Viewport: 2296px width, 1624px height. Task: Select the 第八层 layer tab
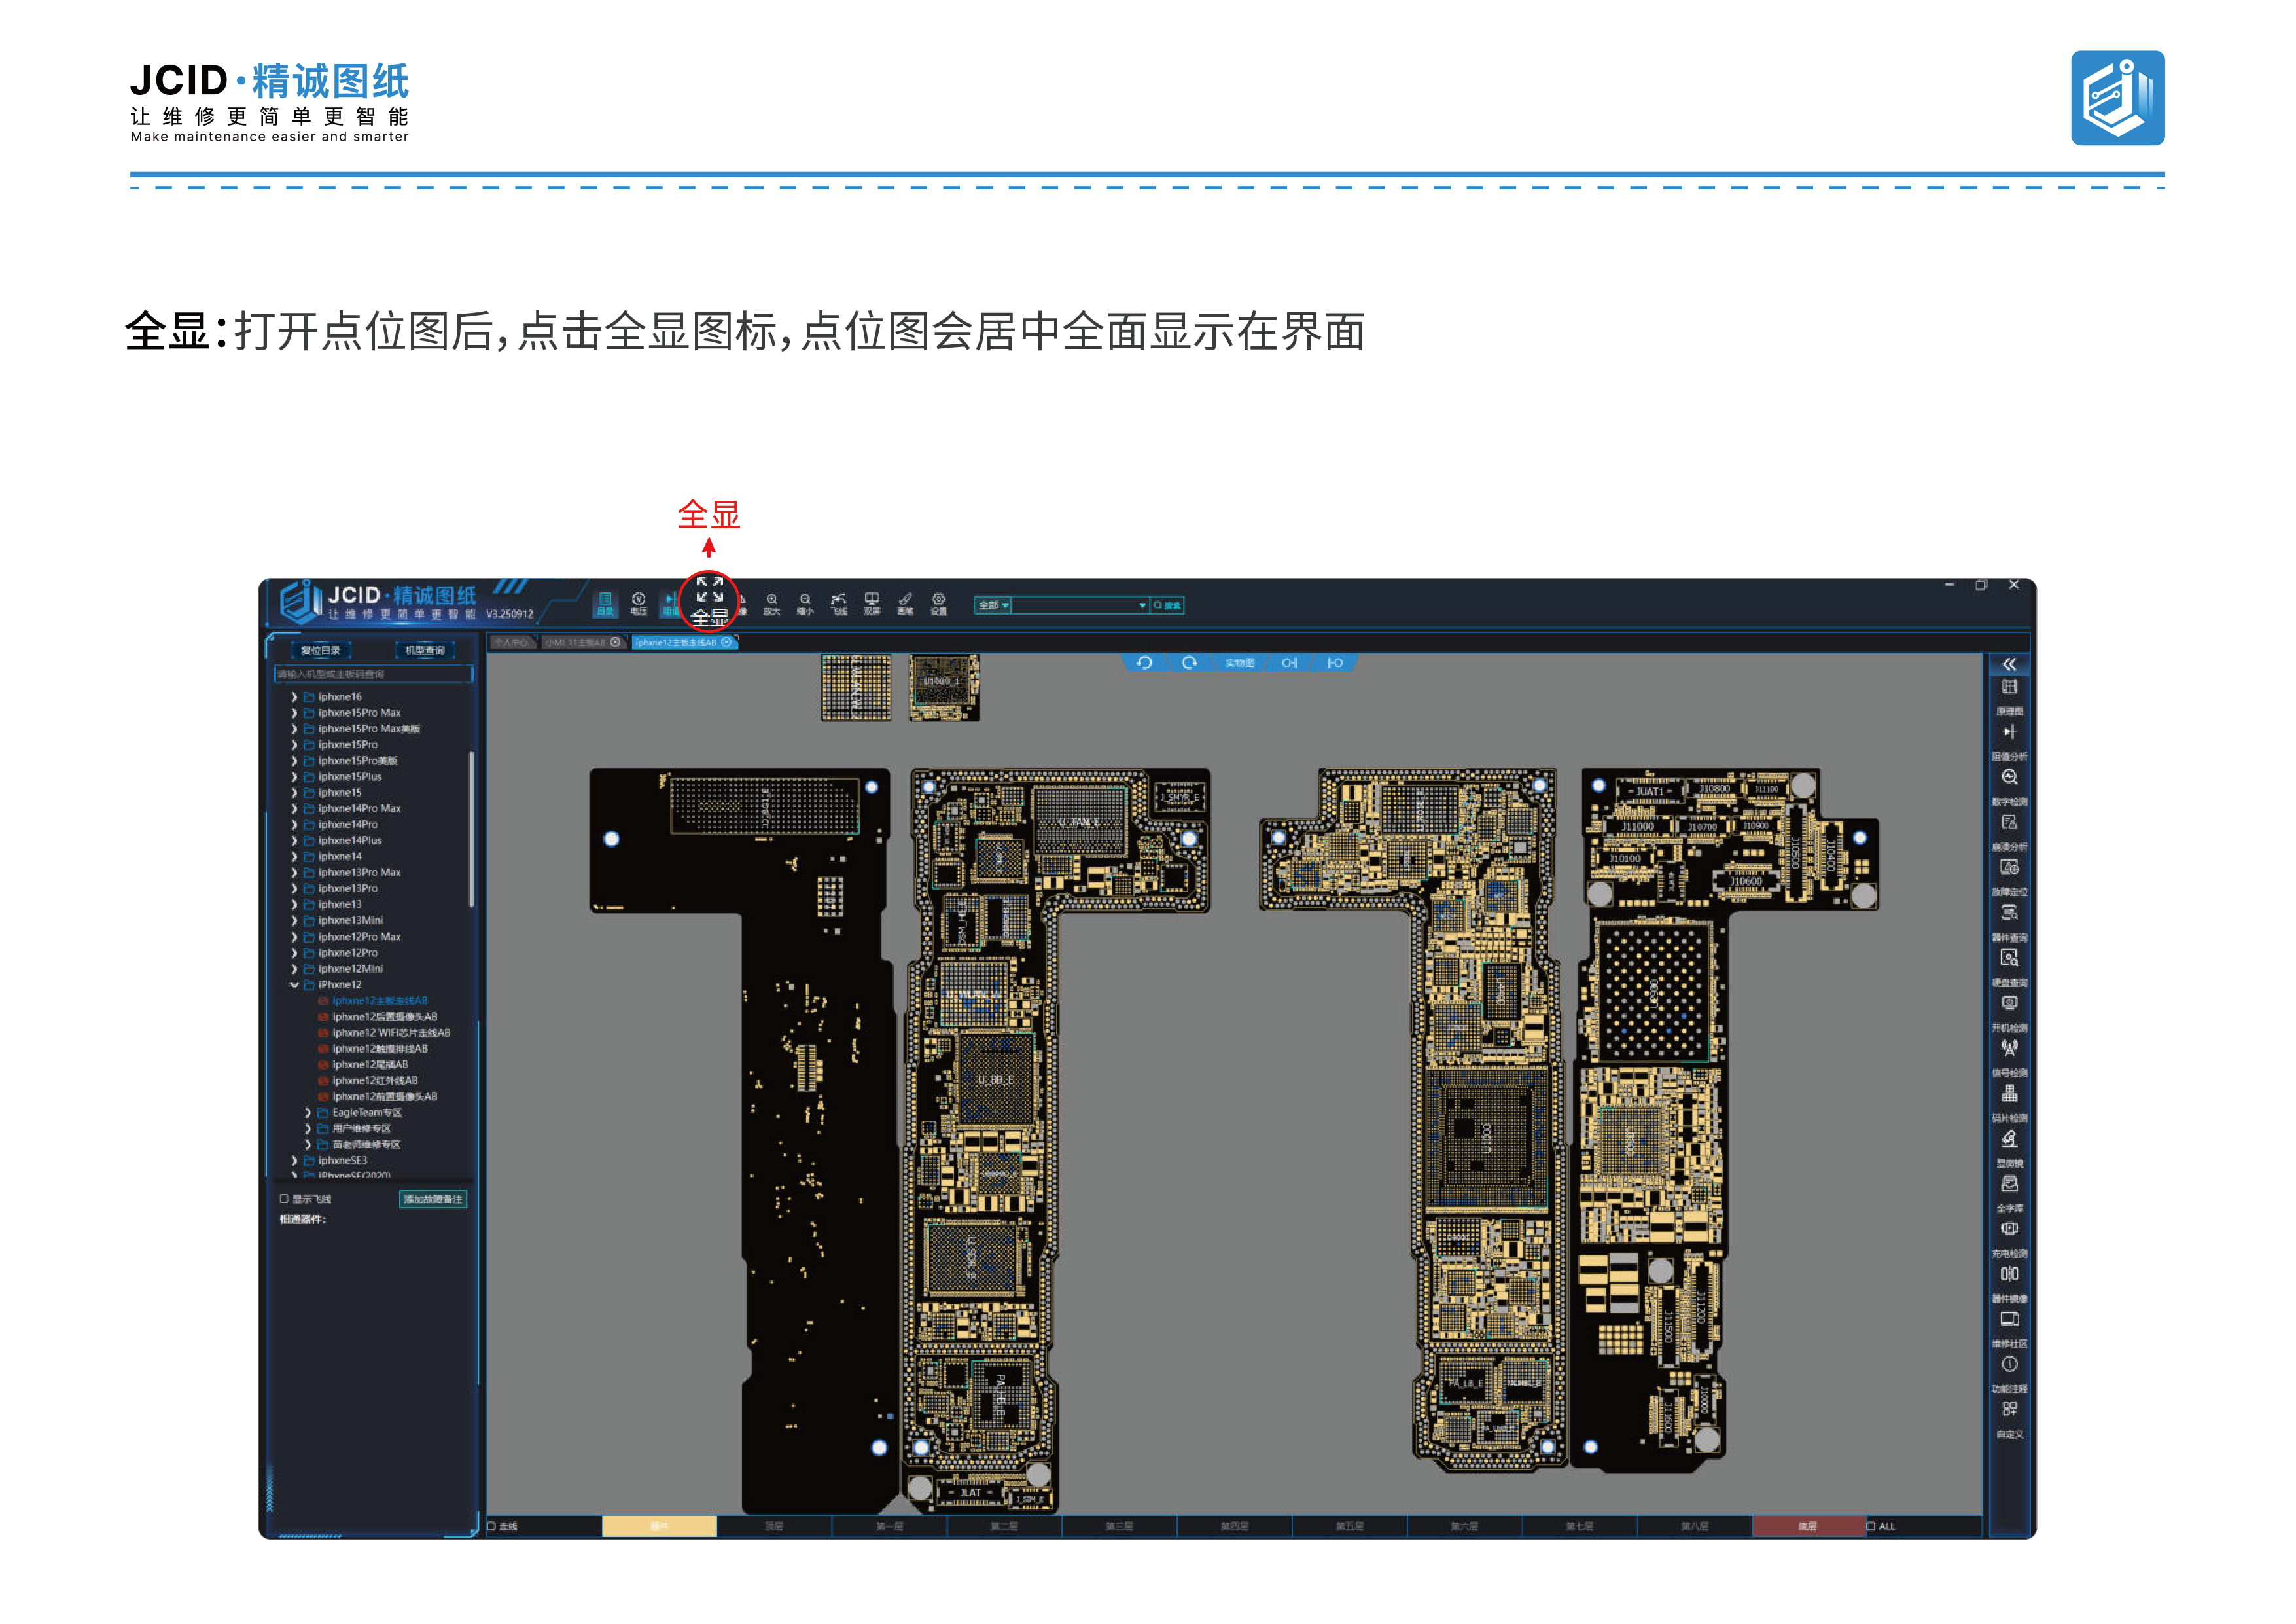click(1694, 1526)
